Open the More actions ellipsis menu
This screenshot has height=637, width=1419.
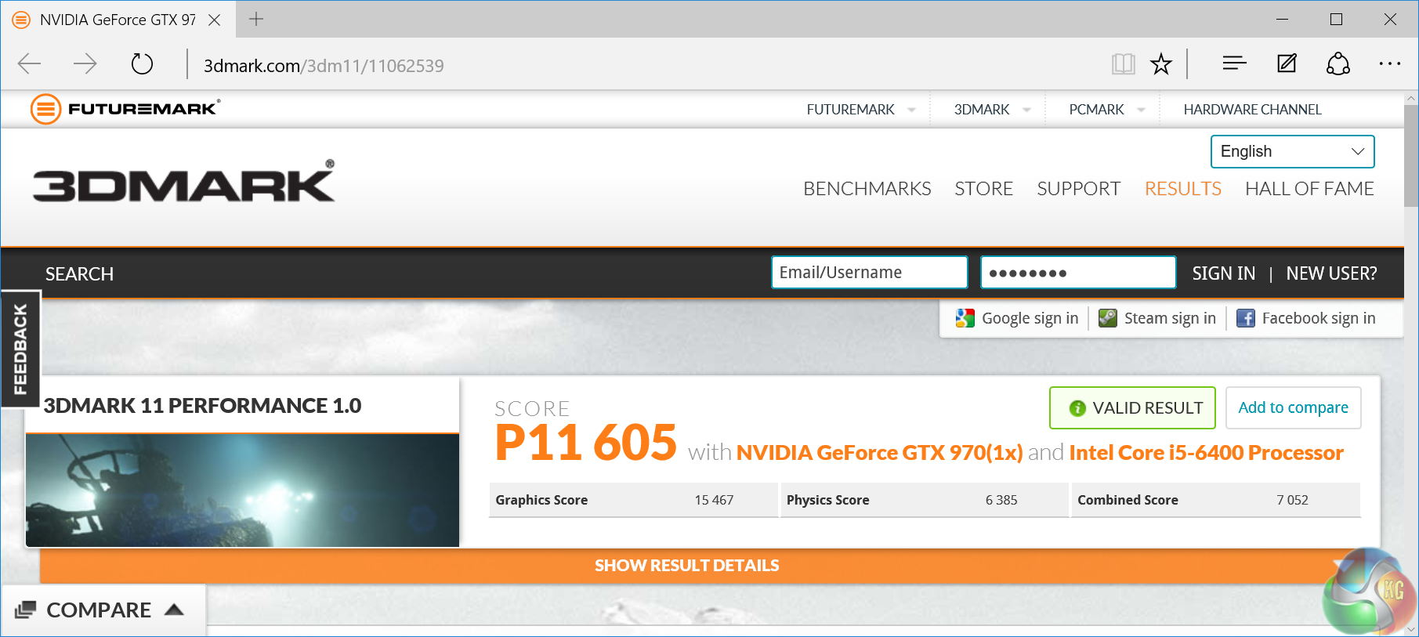click(1390, 63)
